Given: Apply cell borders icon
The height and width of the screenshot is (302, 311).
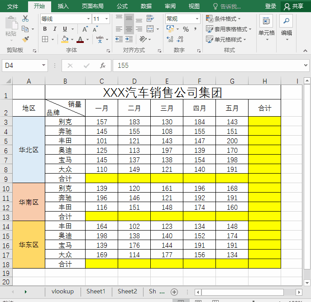Looking at the screenshot, I should 45,39.
